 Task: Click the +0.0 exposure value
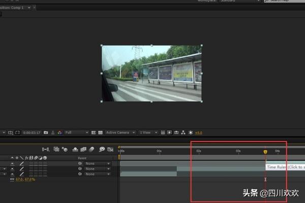[199, 133]
